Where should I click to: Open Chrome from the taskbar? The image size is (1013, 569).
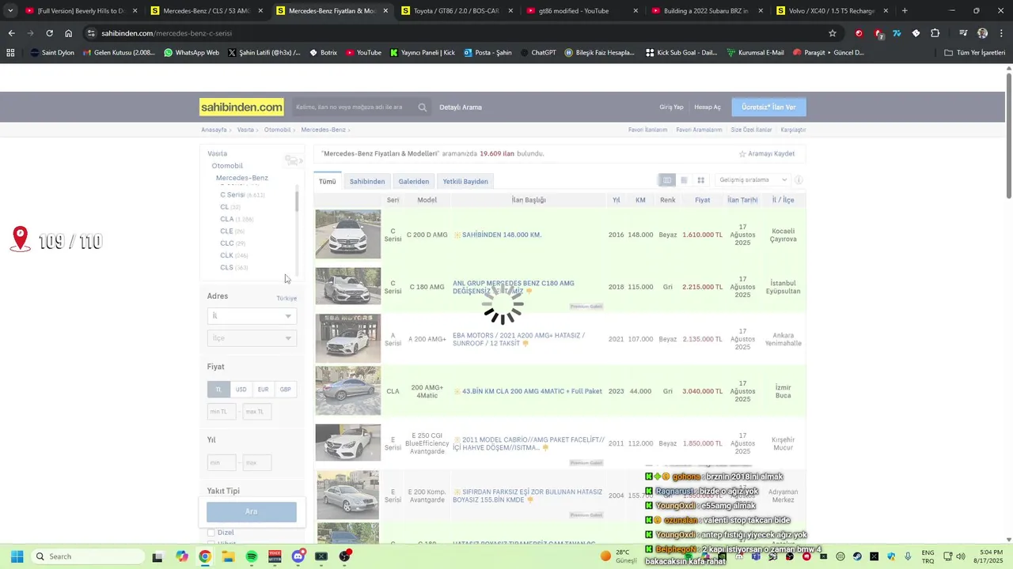[205, 556]
